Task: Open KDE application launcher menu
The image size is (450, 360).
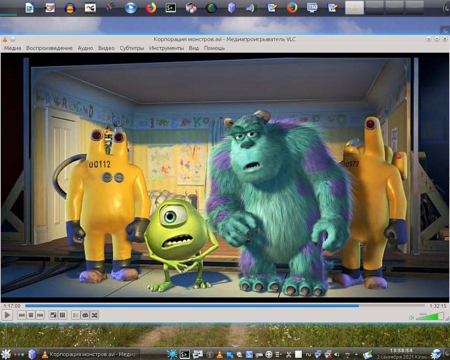Action: [6, 354]
